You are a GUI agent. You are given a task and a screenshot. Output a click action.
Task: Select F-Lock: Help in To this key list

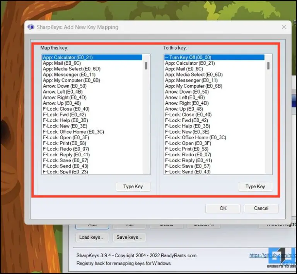[x=214, y=126]
